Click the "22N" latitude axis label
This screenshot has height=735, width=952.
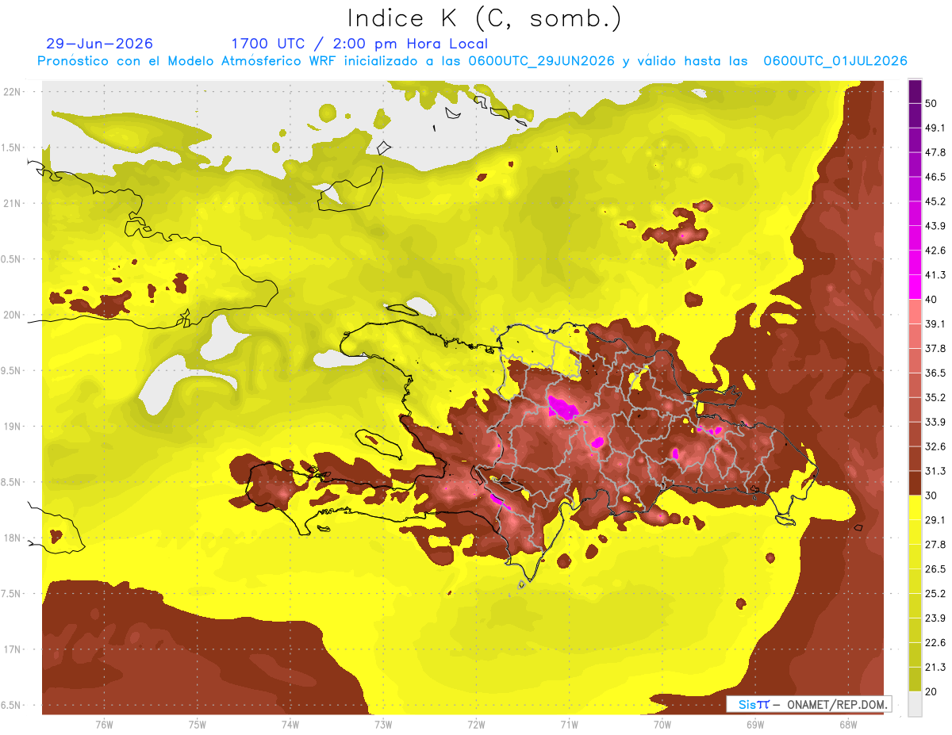12,91
